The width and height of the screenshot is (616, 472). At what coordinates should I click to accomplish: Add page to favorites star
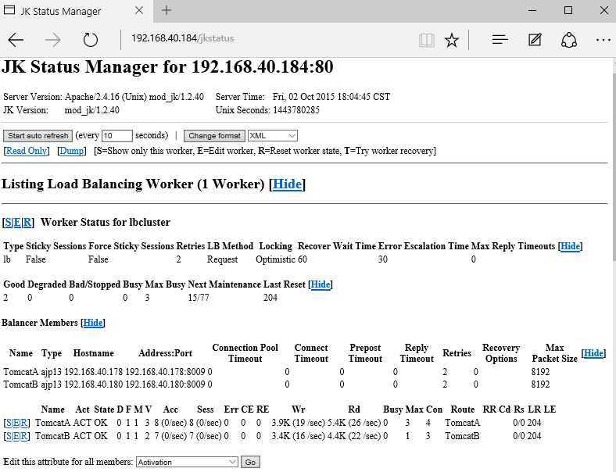pos(452,40)
